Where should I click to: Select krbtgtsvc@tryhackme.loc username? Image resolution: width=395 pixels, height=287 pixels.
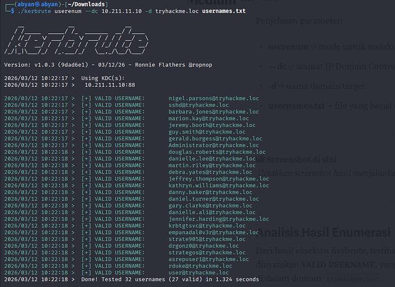coord(207,226)
